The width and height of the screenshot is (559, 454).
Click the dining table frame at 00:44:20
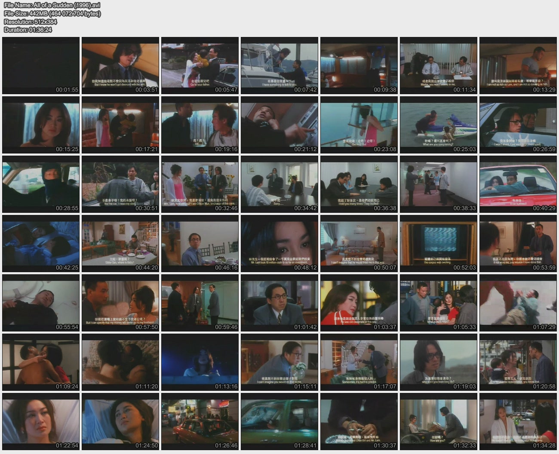(x=120, y=243)
